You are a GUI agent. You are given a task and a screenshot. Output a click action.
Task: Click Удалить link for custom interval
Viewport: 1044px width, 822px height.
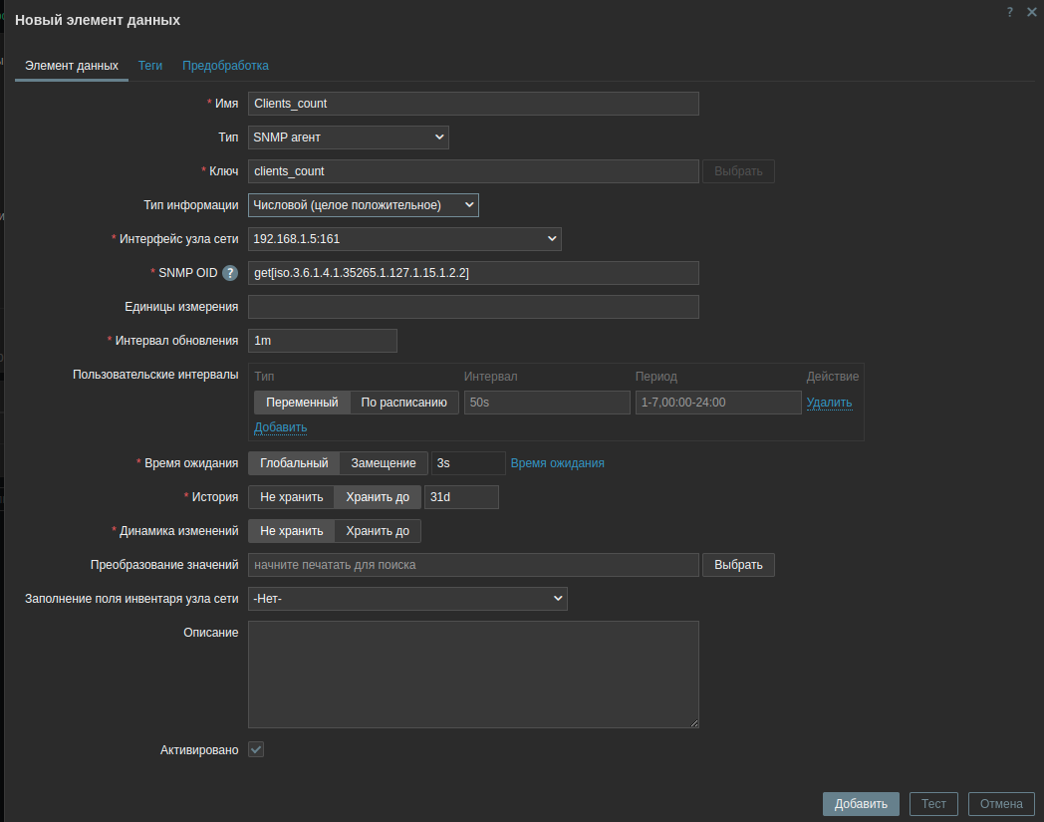pos(829,403)
